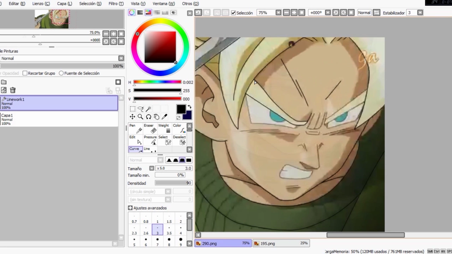Image resolution: width=452 pixels, height=254 pixels.
Task: Undo with toolbar undo arrow
Action: click(198, 13)
